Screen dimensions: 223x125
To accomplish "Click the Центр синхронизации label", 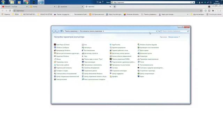I will pos(147,74).
